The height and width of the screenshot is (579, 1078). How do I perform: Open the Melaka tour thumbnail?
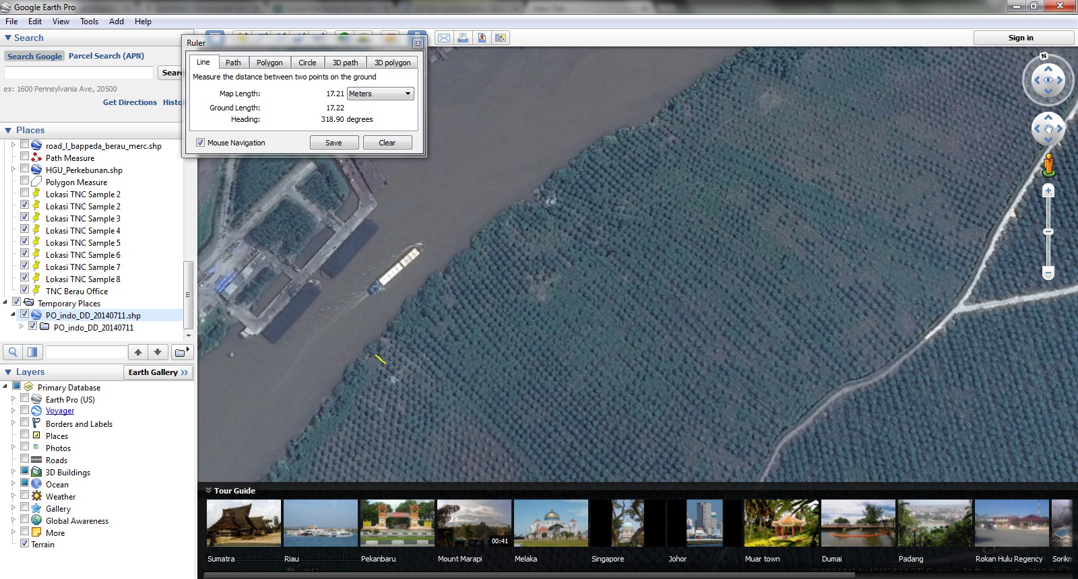551,523
